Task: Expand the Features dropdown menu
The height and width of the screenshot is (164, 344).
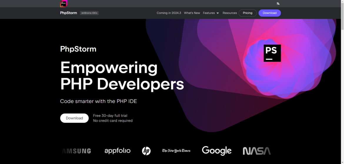Action: tap(211, 13)
